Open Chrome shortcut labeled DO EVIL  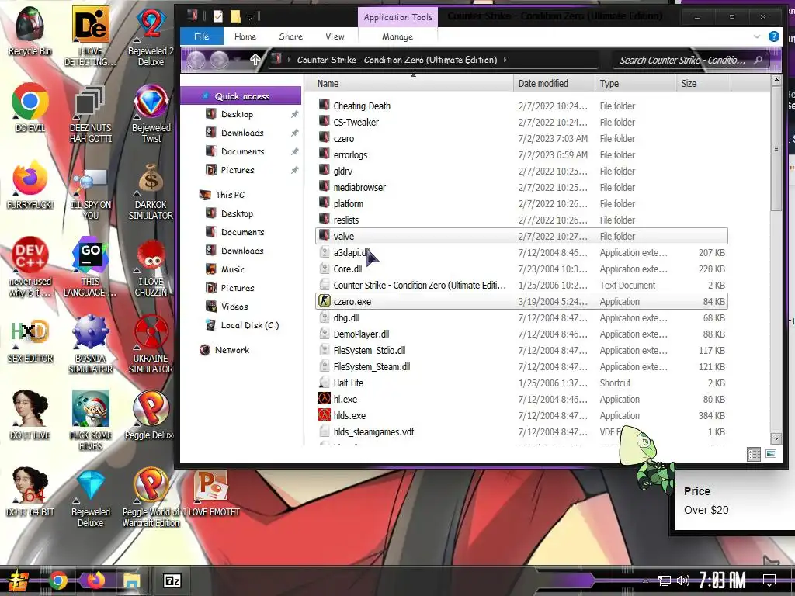click(30, 107)
